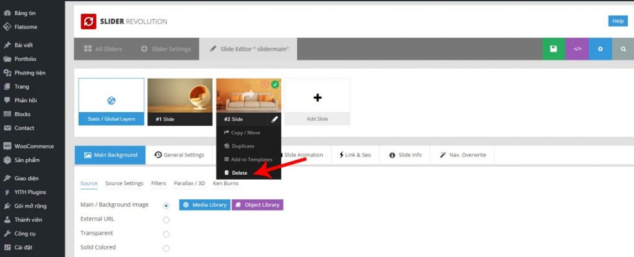Click the green save slide icon
This screenshot has height=257, width=634.
[x=554, y=49]
